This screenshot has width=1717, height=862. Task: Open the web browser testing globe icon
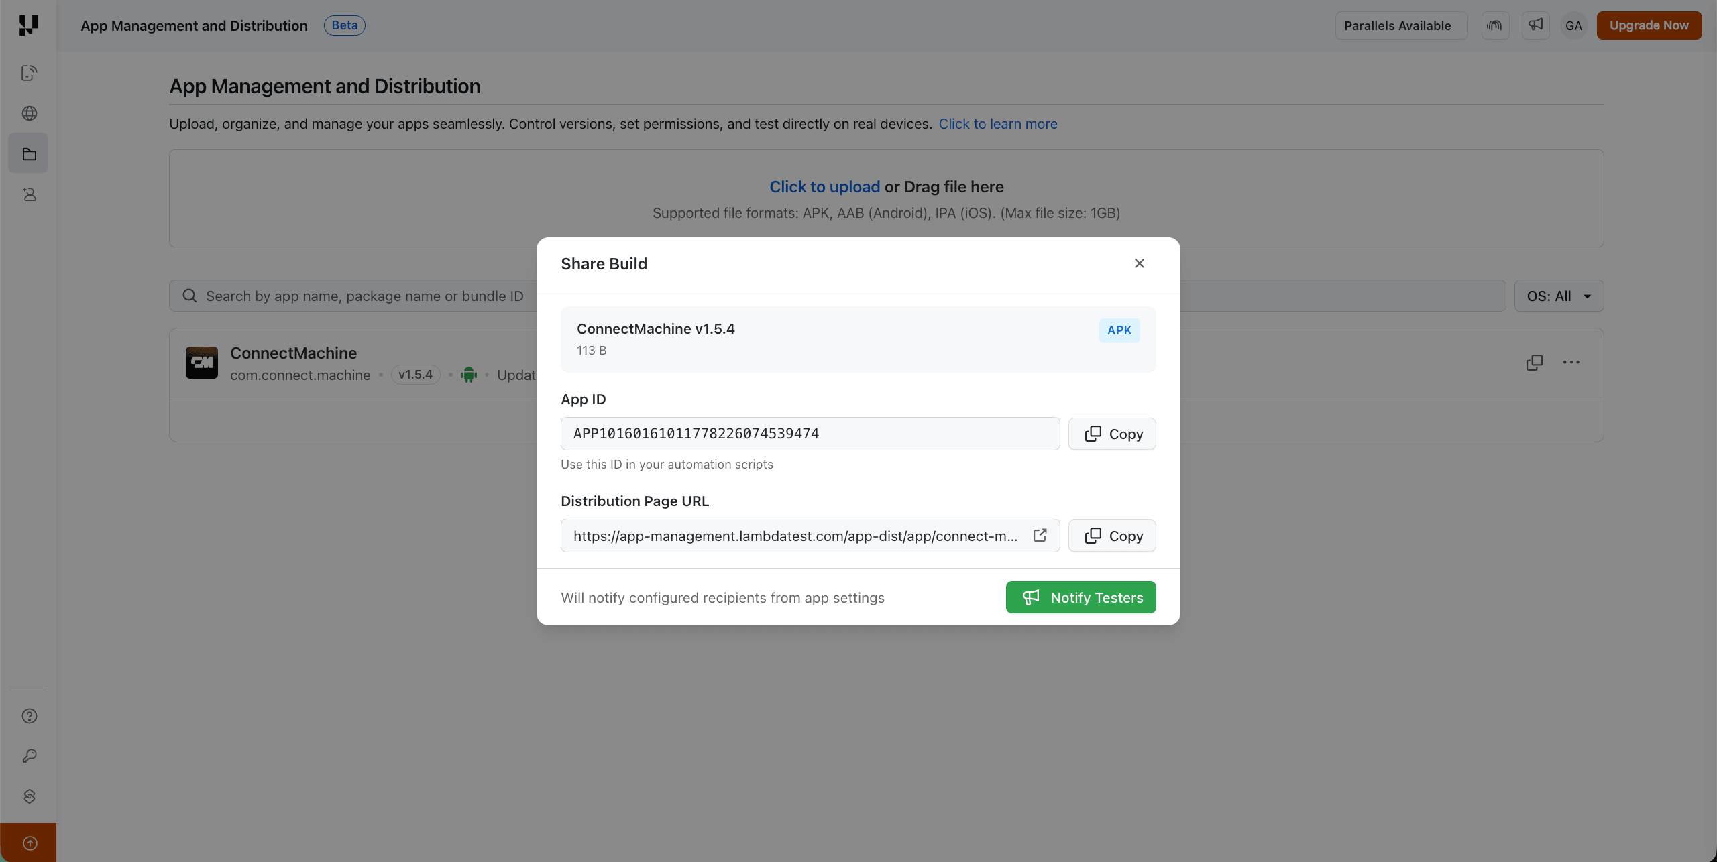click(29, 113)
